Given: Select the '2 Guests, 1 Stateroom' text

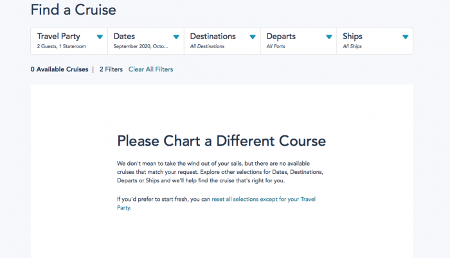Looking at the screenshot, I should click(62, 47).
